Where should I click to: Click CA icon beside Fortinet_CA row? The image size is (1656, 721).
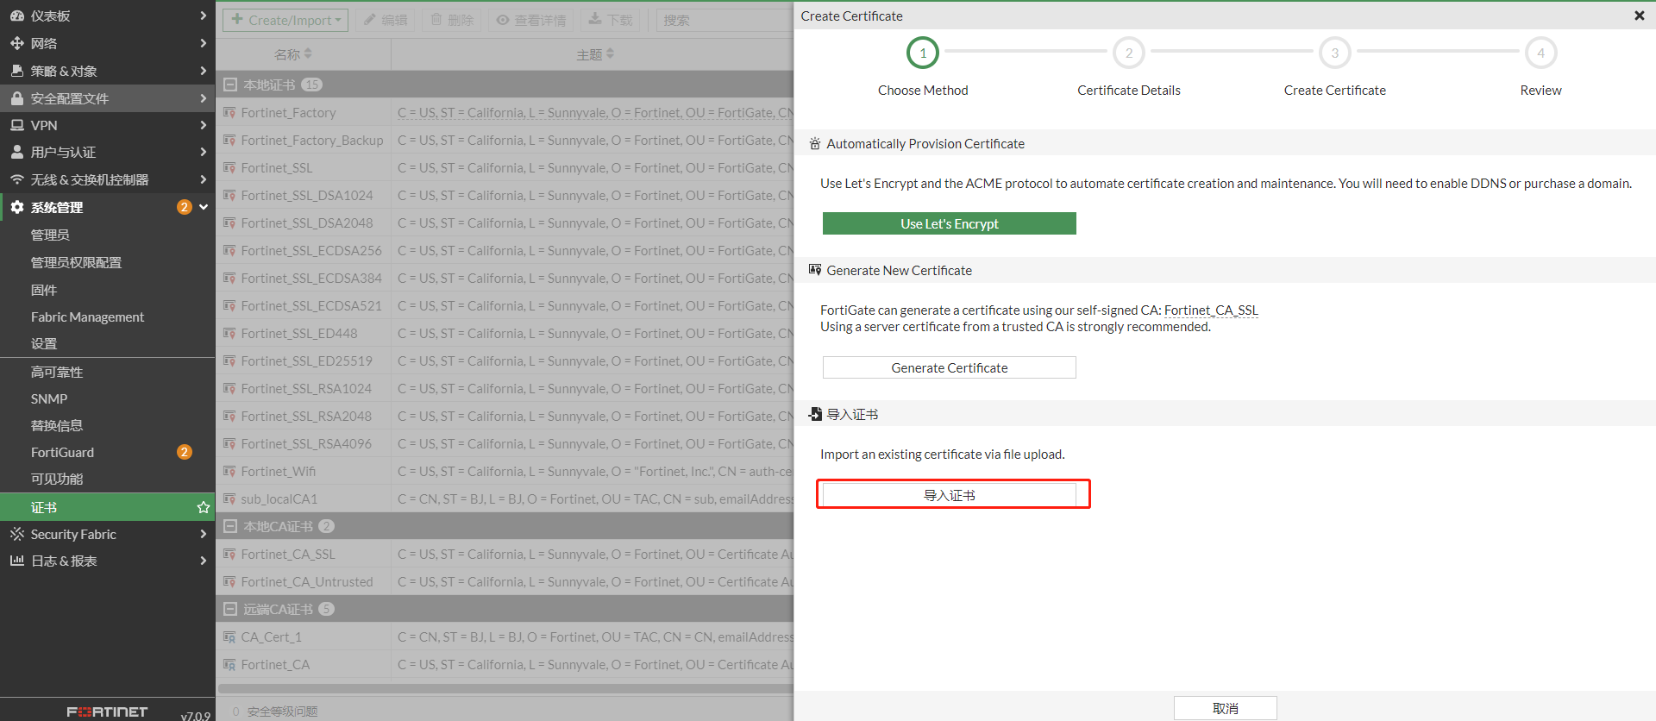tap(229, 664)
